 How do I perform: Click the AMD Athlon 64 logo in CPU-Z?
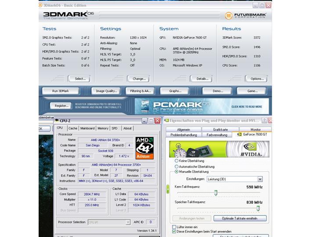click(144, 148)
